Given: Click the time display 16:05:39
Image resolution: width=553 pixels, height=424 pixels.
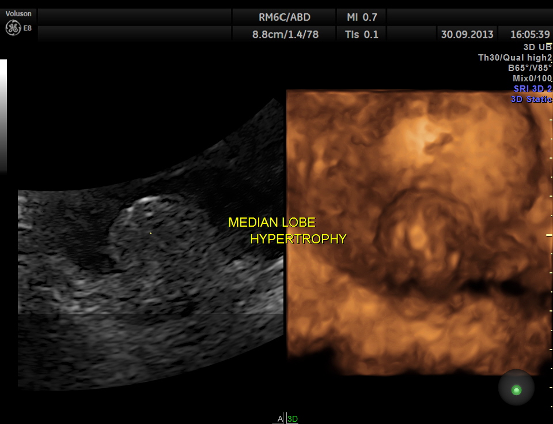Looking at the screenshot, I should (x=530, y=34).
